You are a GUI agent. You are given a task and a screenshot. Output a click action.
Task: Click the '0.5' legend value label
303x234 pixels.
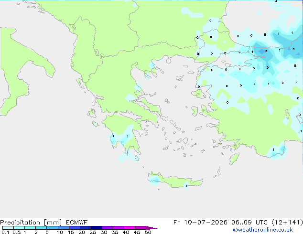pyautogui.click(x=16, y=232)
